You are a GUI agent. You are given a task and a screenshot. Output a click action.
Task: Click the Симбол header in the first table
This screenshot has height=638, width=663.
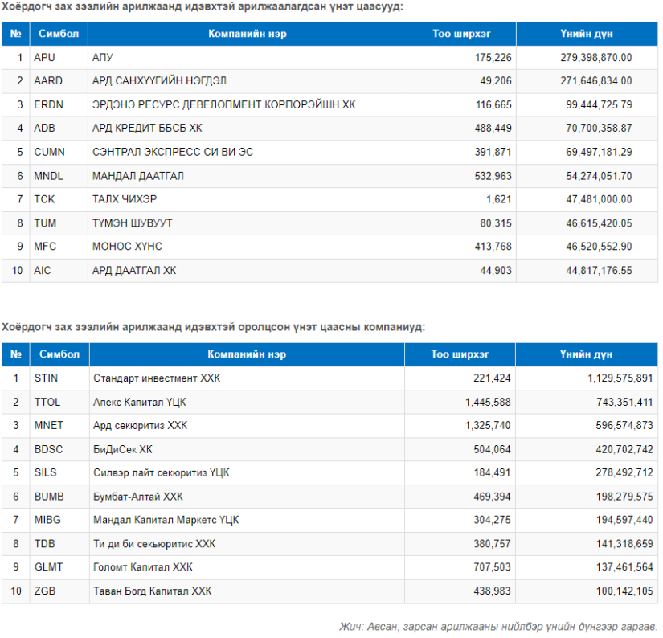click(x=59, y=34)
